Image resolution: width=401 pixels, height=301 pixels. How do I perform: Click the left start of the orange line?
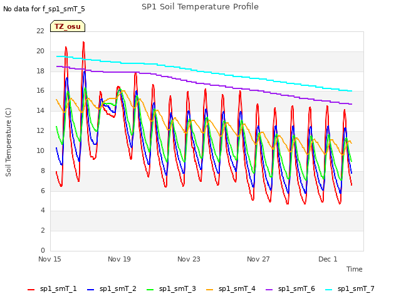(x=56, y=100)
